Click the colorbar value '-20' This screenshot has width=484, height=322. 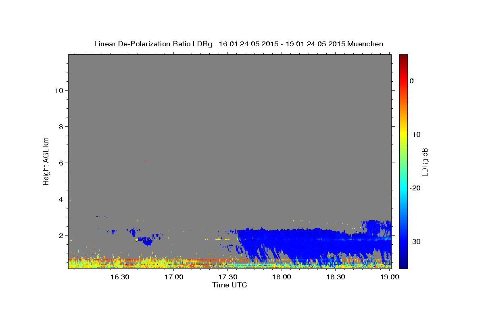point(414,188)
